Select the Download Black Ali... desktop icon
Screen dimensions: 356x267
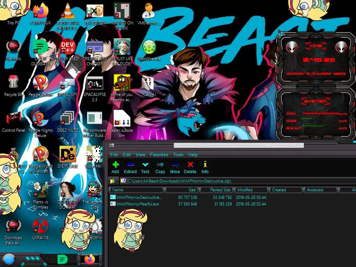point(14,232)
